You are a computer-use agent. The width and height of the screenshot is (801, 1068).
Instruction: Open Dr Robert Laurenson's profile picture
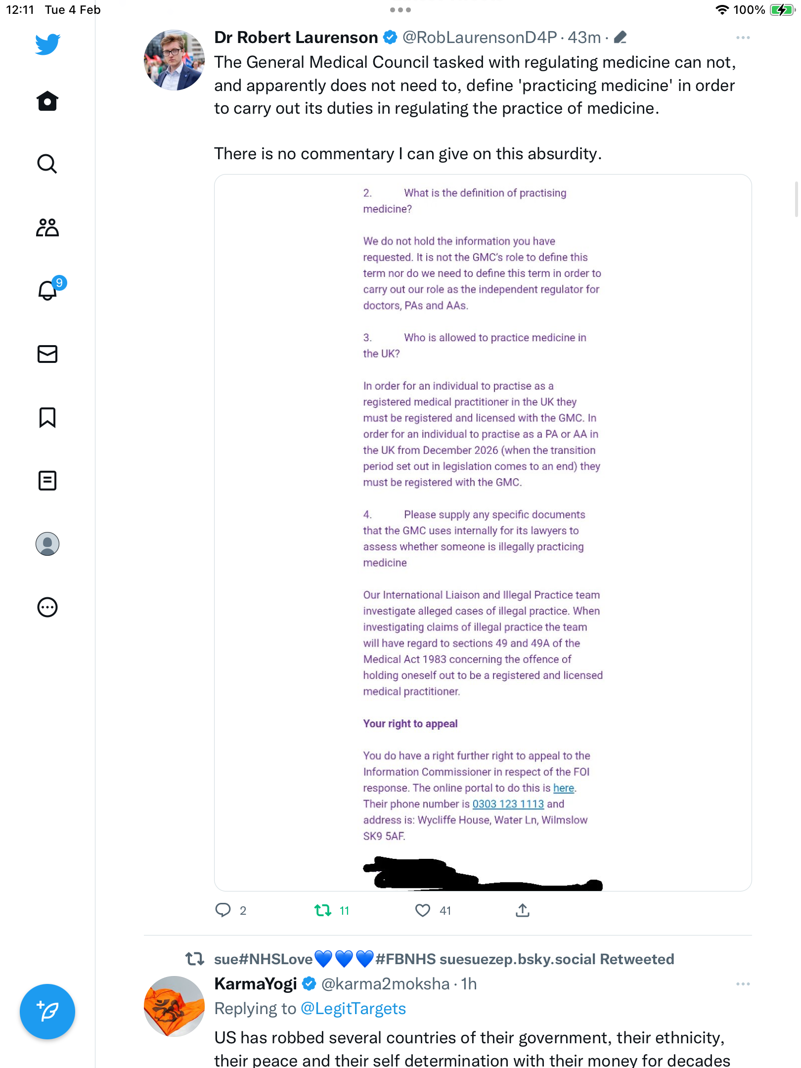tap(174, 60)
